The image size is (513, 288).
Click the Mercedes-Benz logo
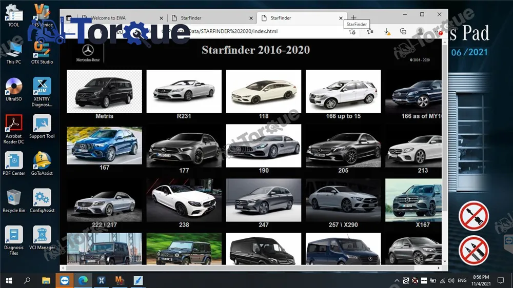coord(88,53)
